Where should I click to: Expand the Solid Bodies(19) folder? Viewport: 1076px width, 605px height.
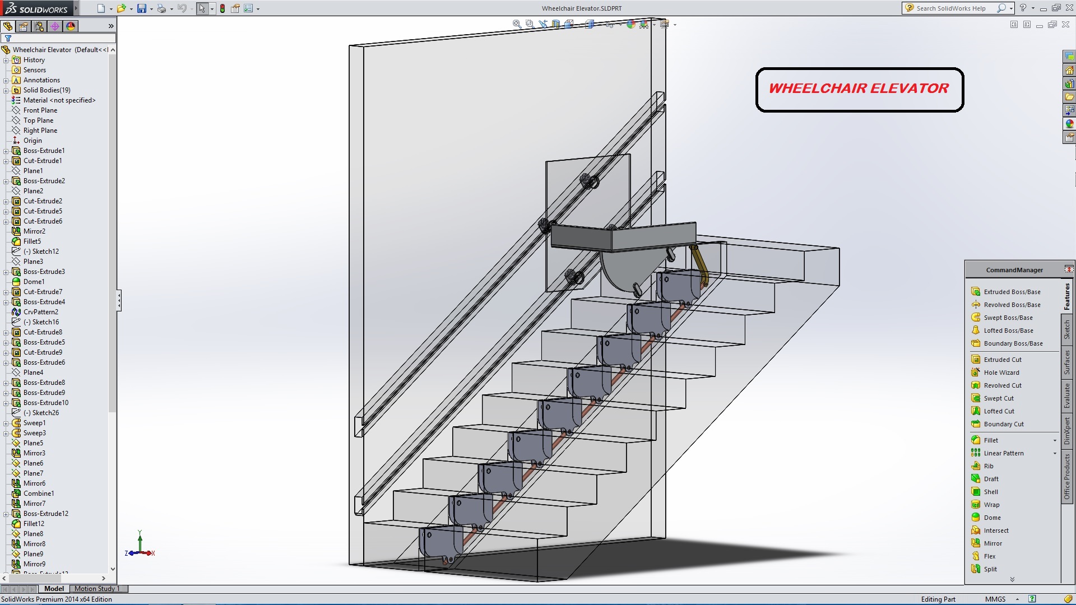pos(6,90)
